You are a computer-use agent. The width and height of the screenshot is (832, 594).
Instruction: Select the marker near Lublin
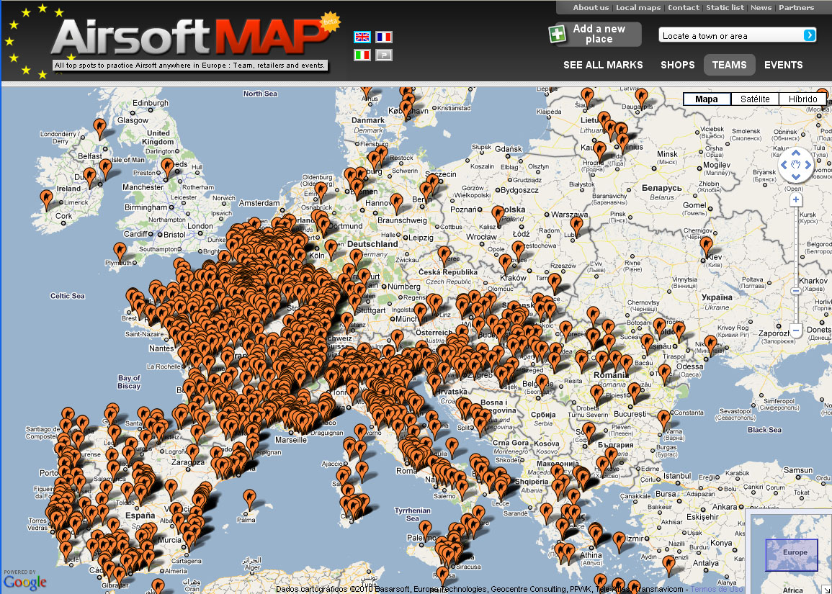[x=576, y=225]
